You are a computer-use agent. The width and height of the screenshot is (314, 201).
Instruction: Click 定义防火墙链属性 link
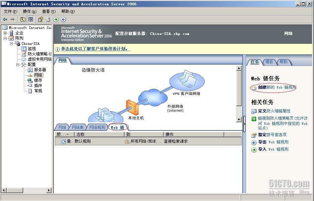[x=274, y=111]
